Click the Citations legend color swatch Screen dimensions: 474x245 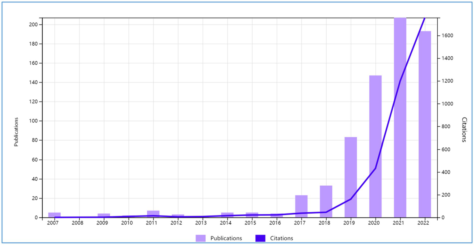tap(260, 238)
